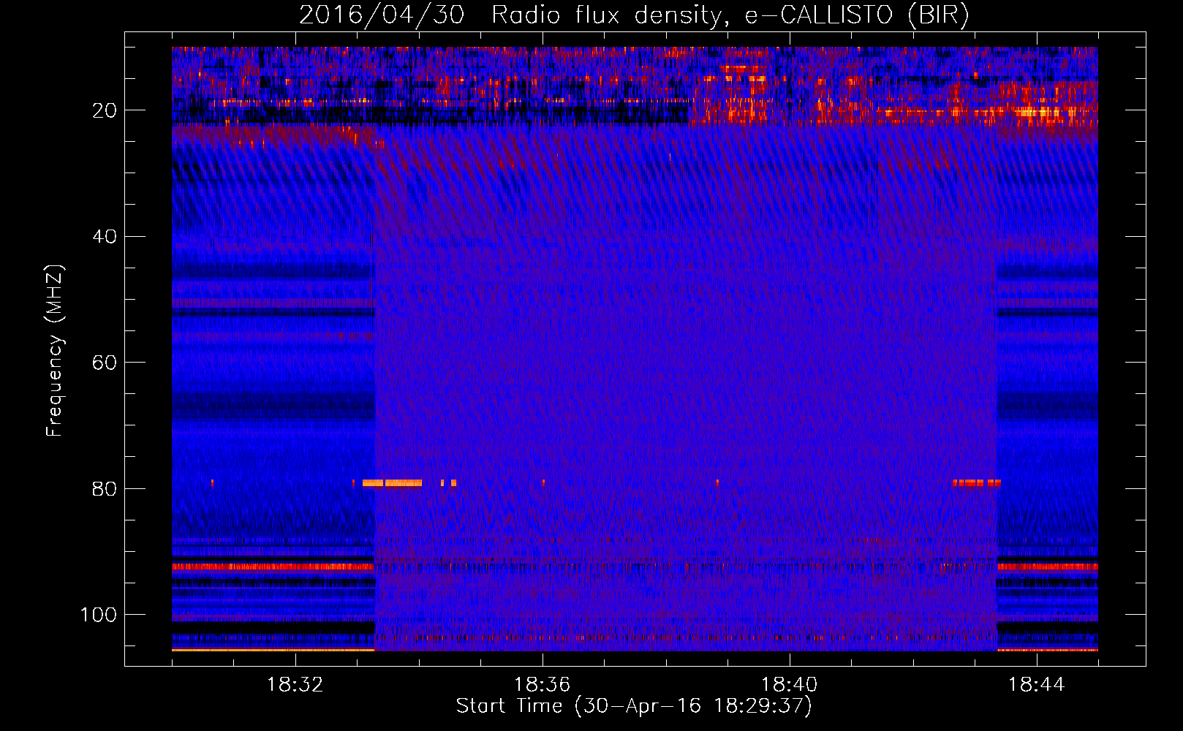Click the 60 MHz frequency tick label

point(105,363)
